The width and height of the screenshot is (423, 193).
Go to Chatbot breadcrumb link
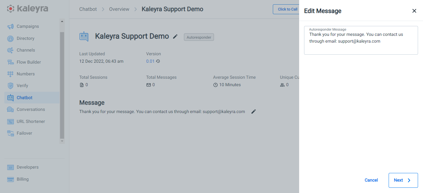click(88, 9)
